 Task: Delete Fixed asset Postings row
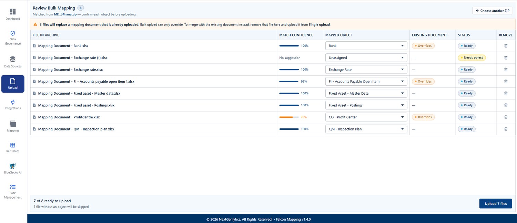506,105
